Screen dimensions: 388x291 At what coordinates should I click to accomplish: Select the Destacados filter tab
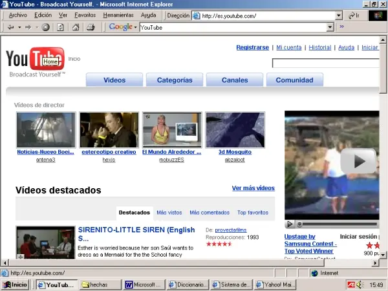pos(135,213)
